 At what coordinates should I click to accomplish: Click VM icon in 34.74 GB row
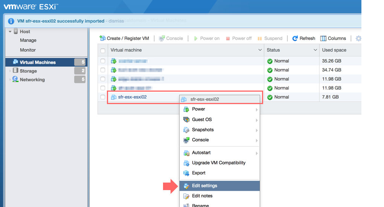coord(114,70)
